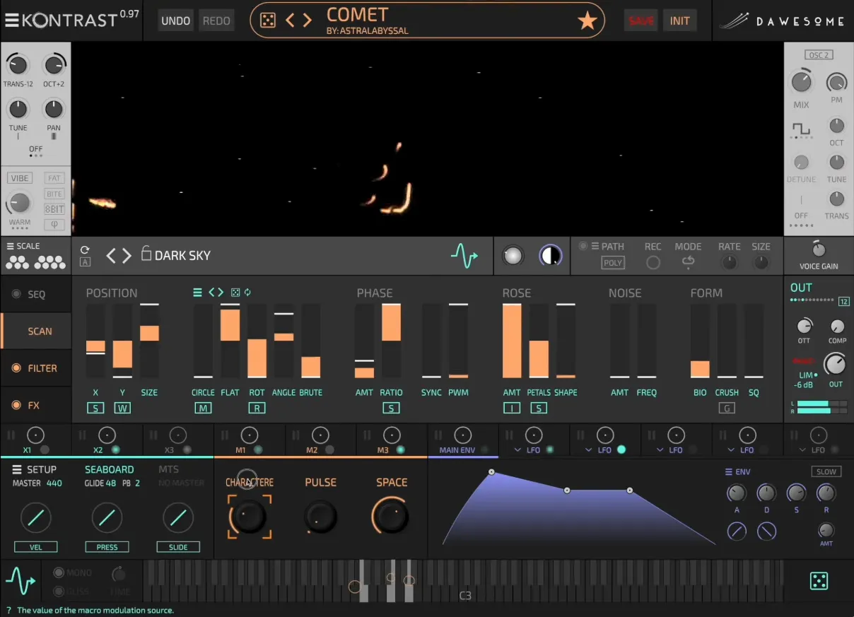This screenshot has height=617, width=854.
Task: Click the square wave shape icon in OSC 2
Action: tap(801, 129)
